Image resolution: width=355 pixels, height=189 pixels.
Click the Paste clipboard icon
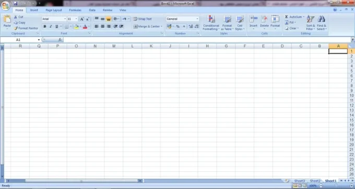tap(7, 19)
